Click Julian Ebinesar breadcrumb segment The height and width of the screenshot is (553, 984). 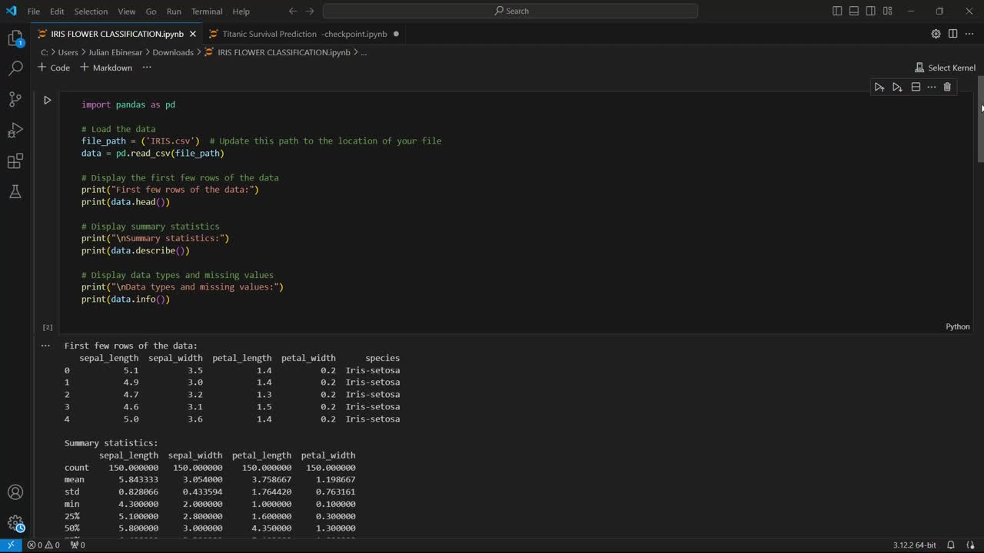[x=115, y=52]
